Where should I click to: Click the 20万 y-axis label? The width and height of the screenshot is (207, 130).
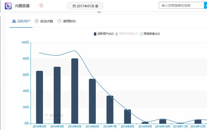26,107
